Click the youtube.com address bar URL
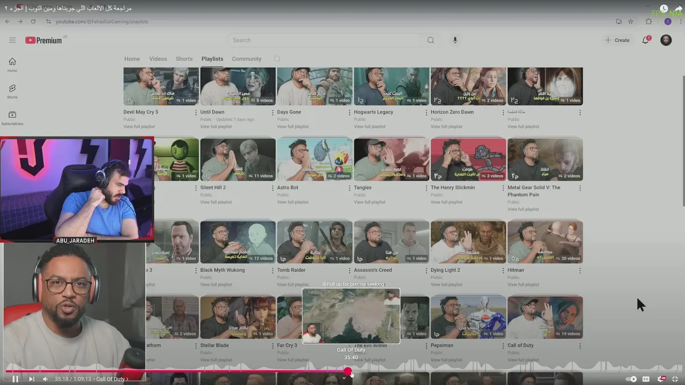The height and width of the screenshot is (385, 685). point(102,21)
